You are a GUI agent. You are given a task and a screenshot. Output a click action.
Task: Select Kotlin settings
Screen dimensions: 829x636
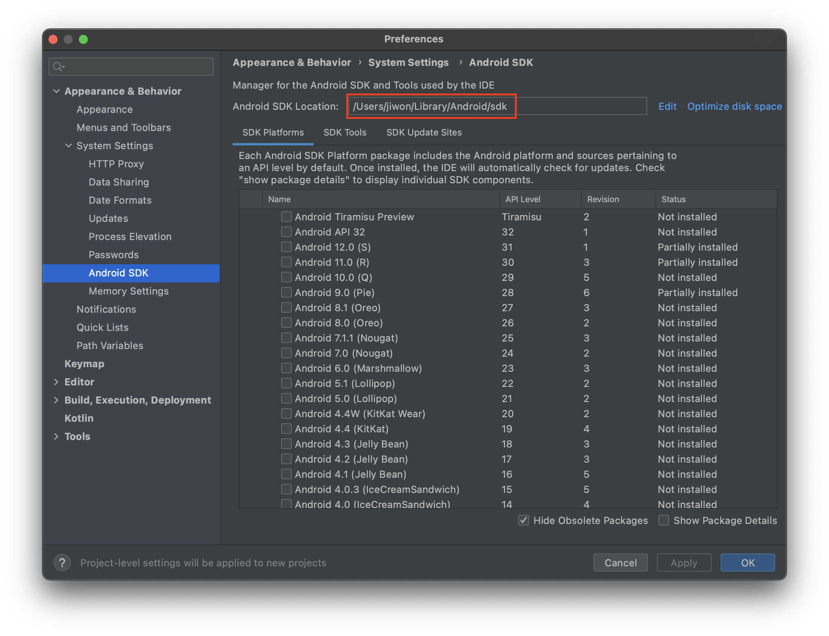coord(79,418)
